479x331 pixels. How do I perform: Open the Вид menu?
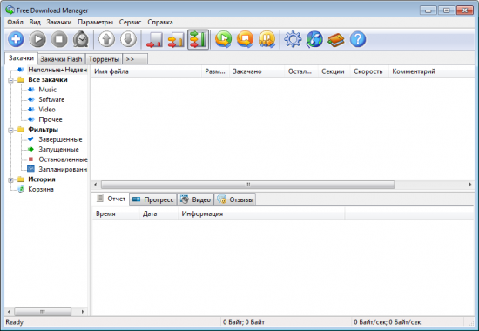(35, 22)
